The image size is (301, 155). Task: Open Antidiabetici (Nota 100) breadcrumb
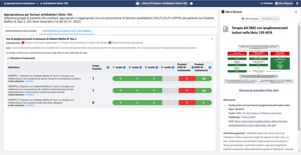coord(54,4)
